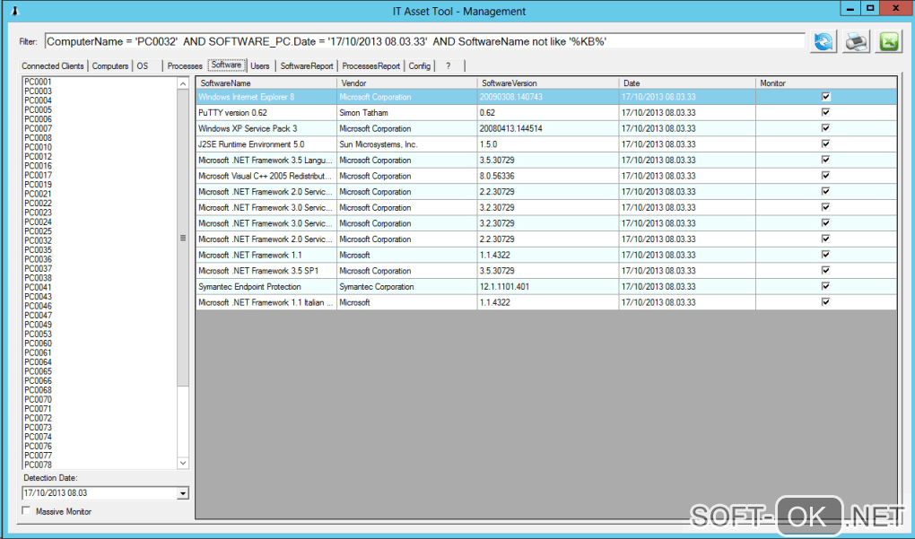Image resolution: width=915 pixels, height=539 pixels.
Task: Open the Detection Date dropdown
Action: [183, 493]
